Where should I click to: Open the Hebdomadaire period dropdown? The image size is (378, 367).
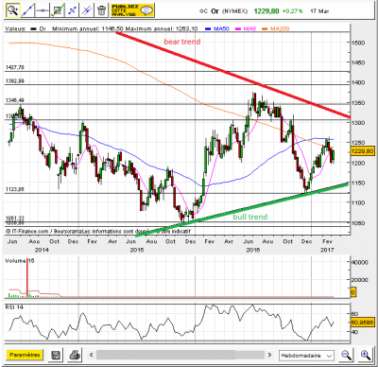[x=306, y=356]
